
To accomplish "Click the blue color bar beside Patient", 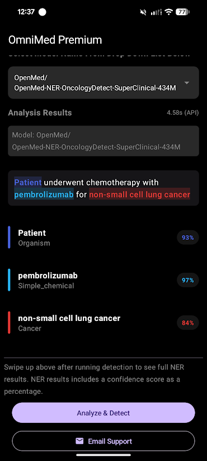I will [x=9, y=238].
